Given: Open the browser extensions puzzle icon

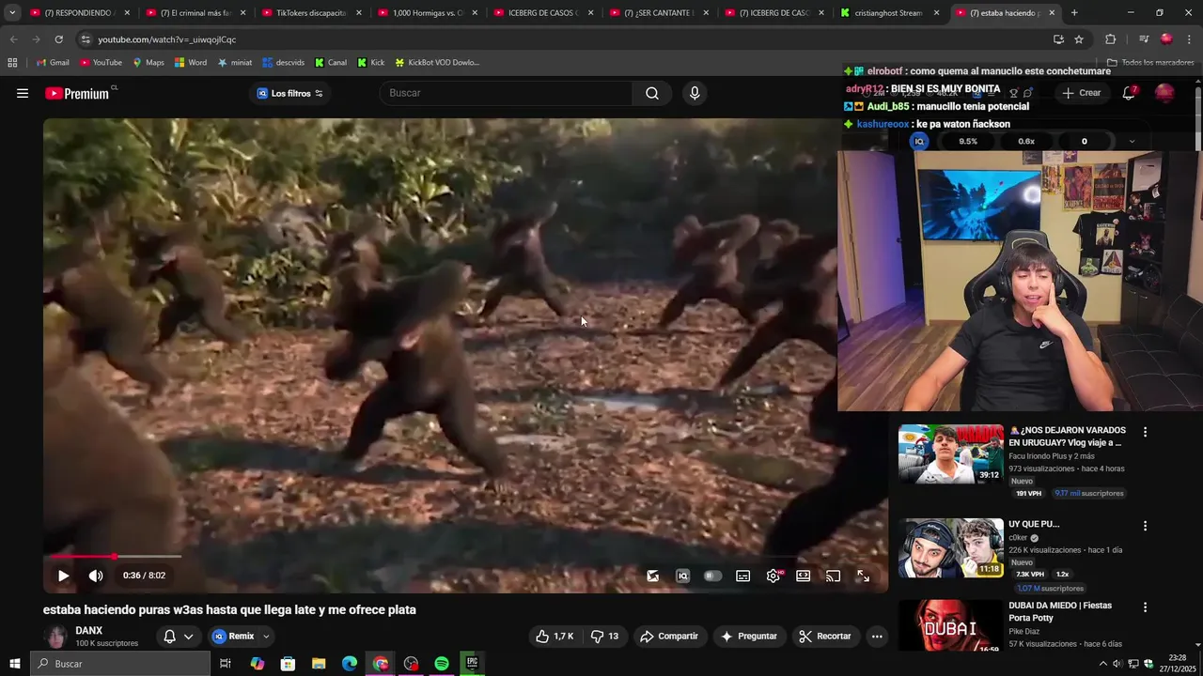Looking at the screenshot, I should (1111, 39).
